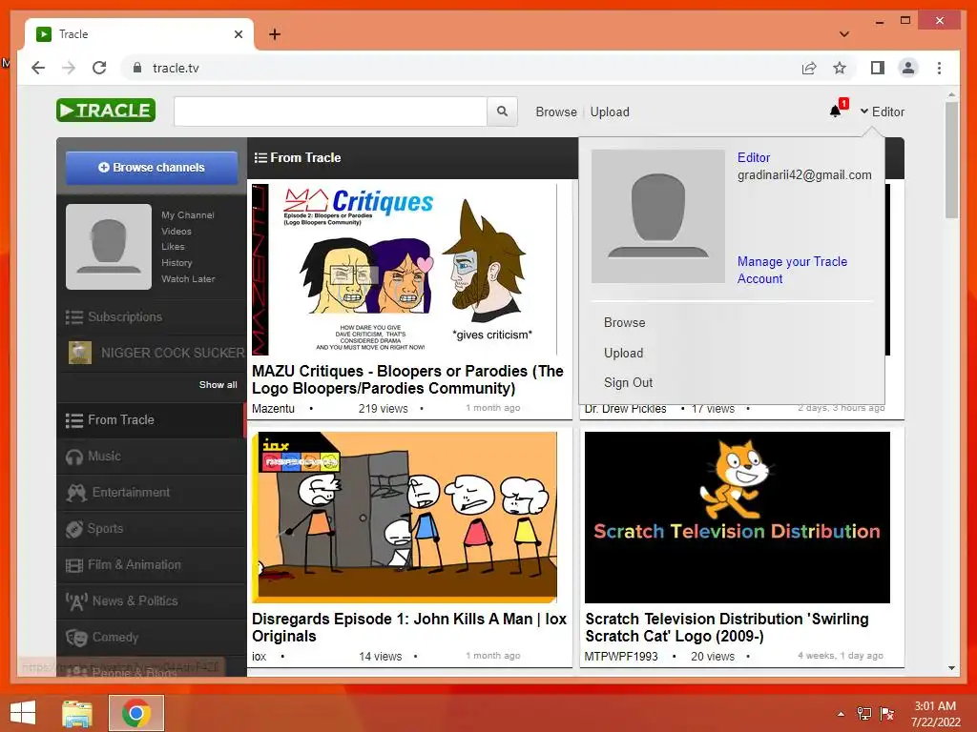The width and height of the screenshot is (977, 732).
Task: Open the iox channel link
Action: [x=259, y=657]
